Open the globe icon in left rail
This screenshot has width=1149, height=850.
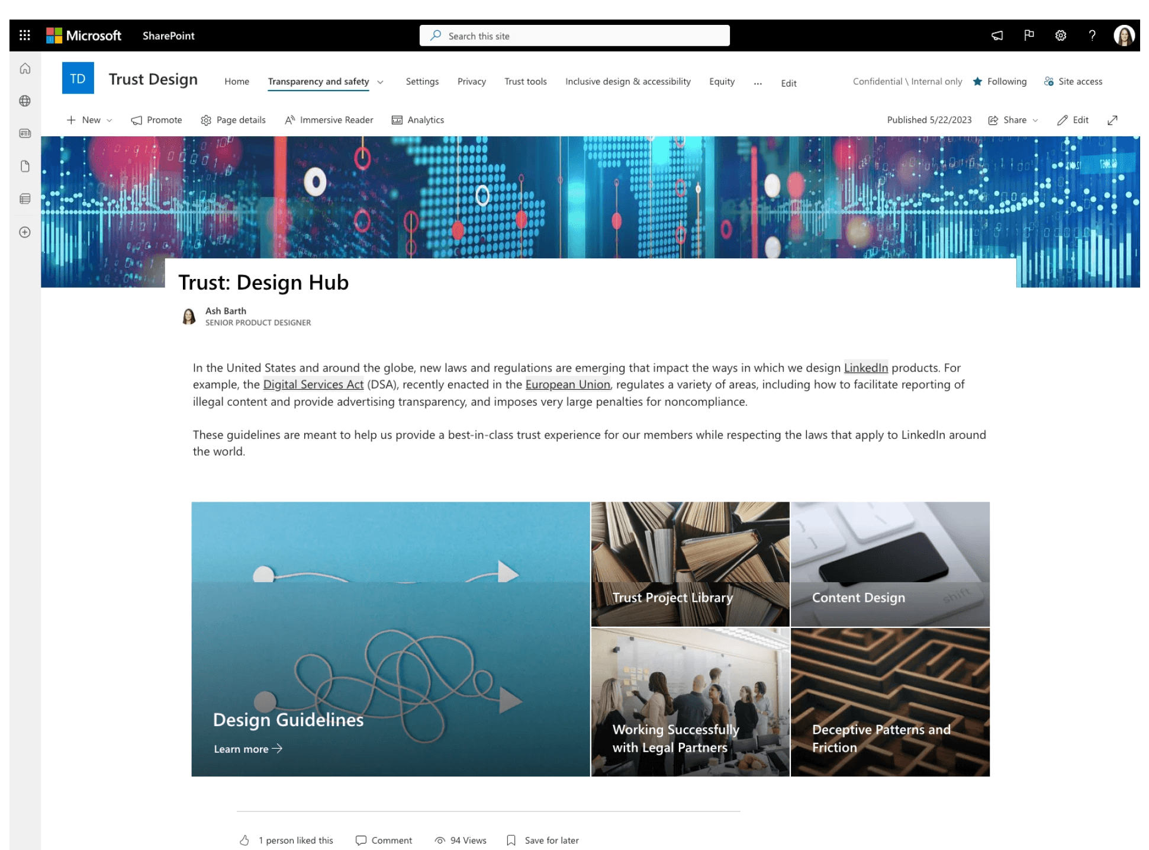pyautogui.click(x=25, y=101)
